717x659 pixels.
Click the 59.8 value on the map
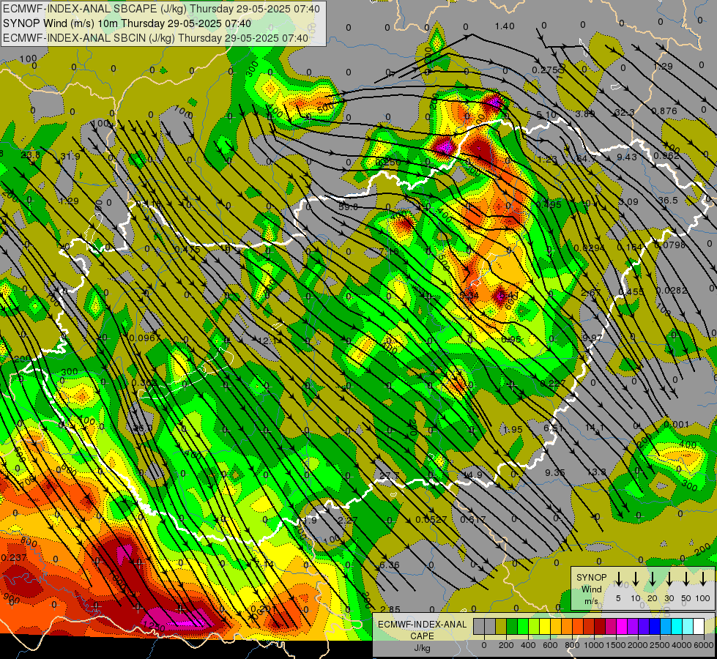click(348, 207)
